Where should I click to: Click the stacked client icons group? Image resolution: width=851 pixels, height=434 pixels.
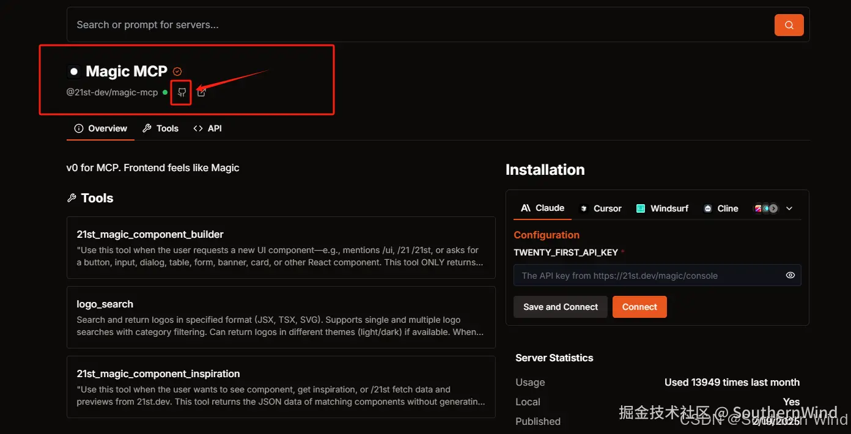766,208
